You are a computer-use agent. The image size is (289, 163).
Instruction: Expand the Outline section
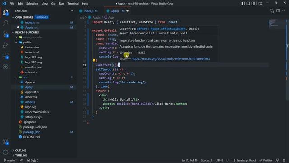pyautogui.click(x=20, y=150)
